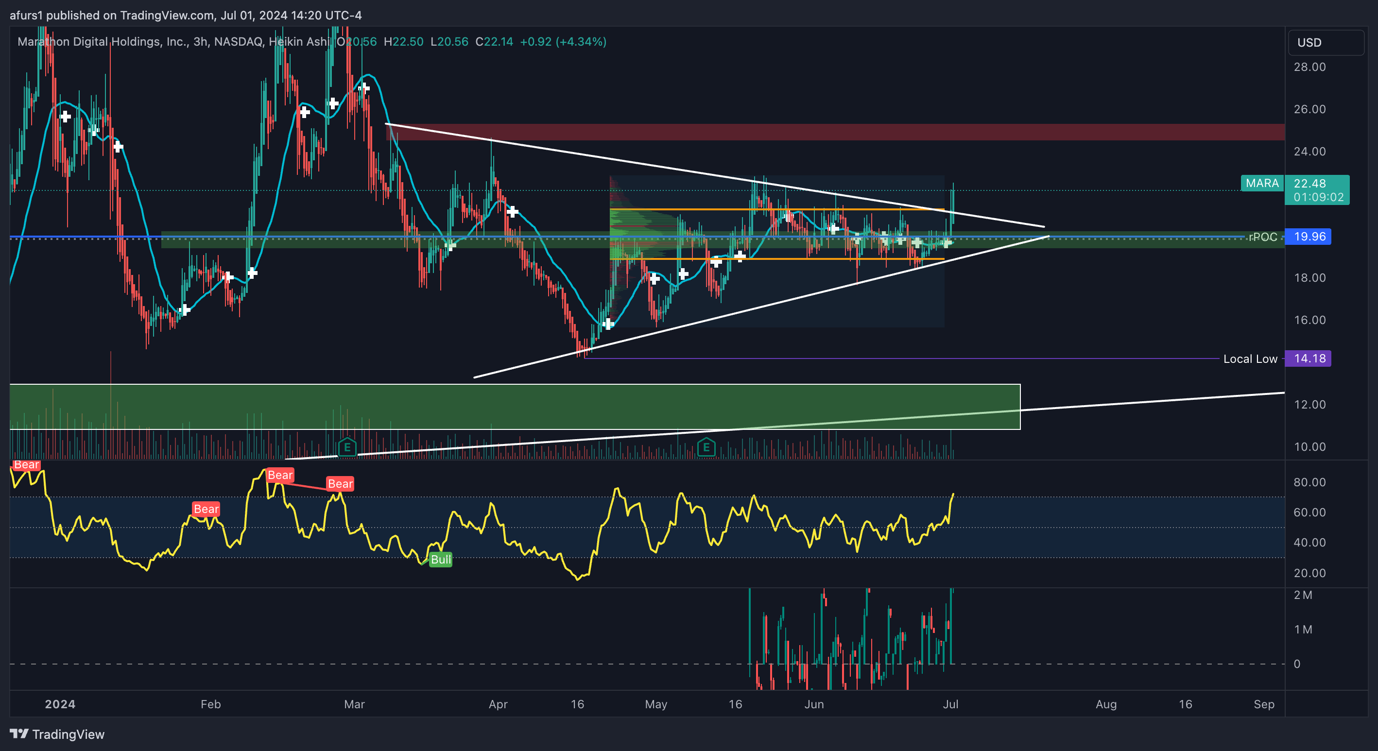
Task: Click the Mar time axis label
Action: click(354, 704)
